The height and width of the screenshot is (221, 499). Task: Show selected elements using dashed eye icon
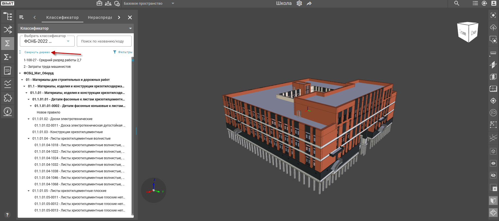(493, 163)
